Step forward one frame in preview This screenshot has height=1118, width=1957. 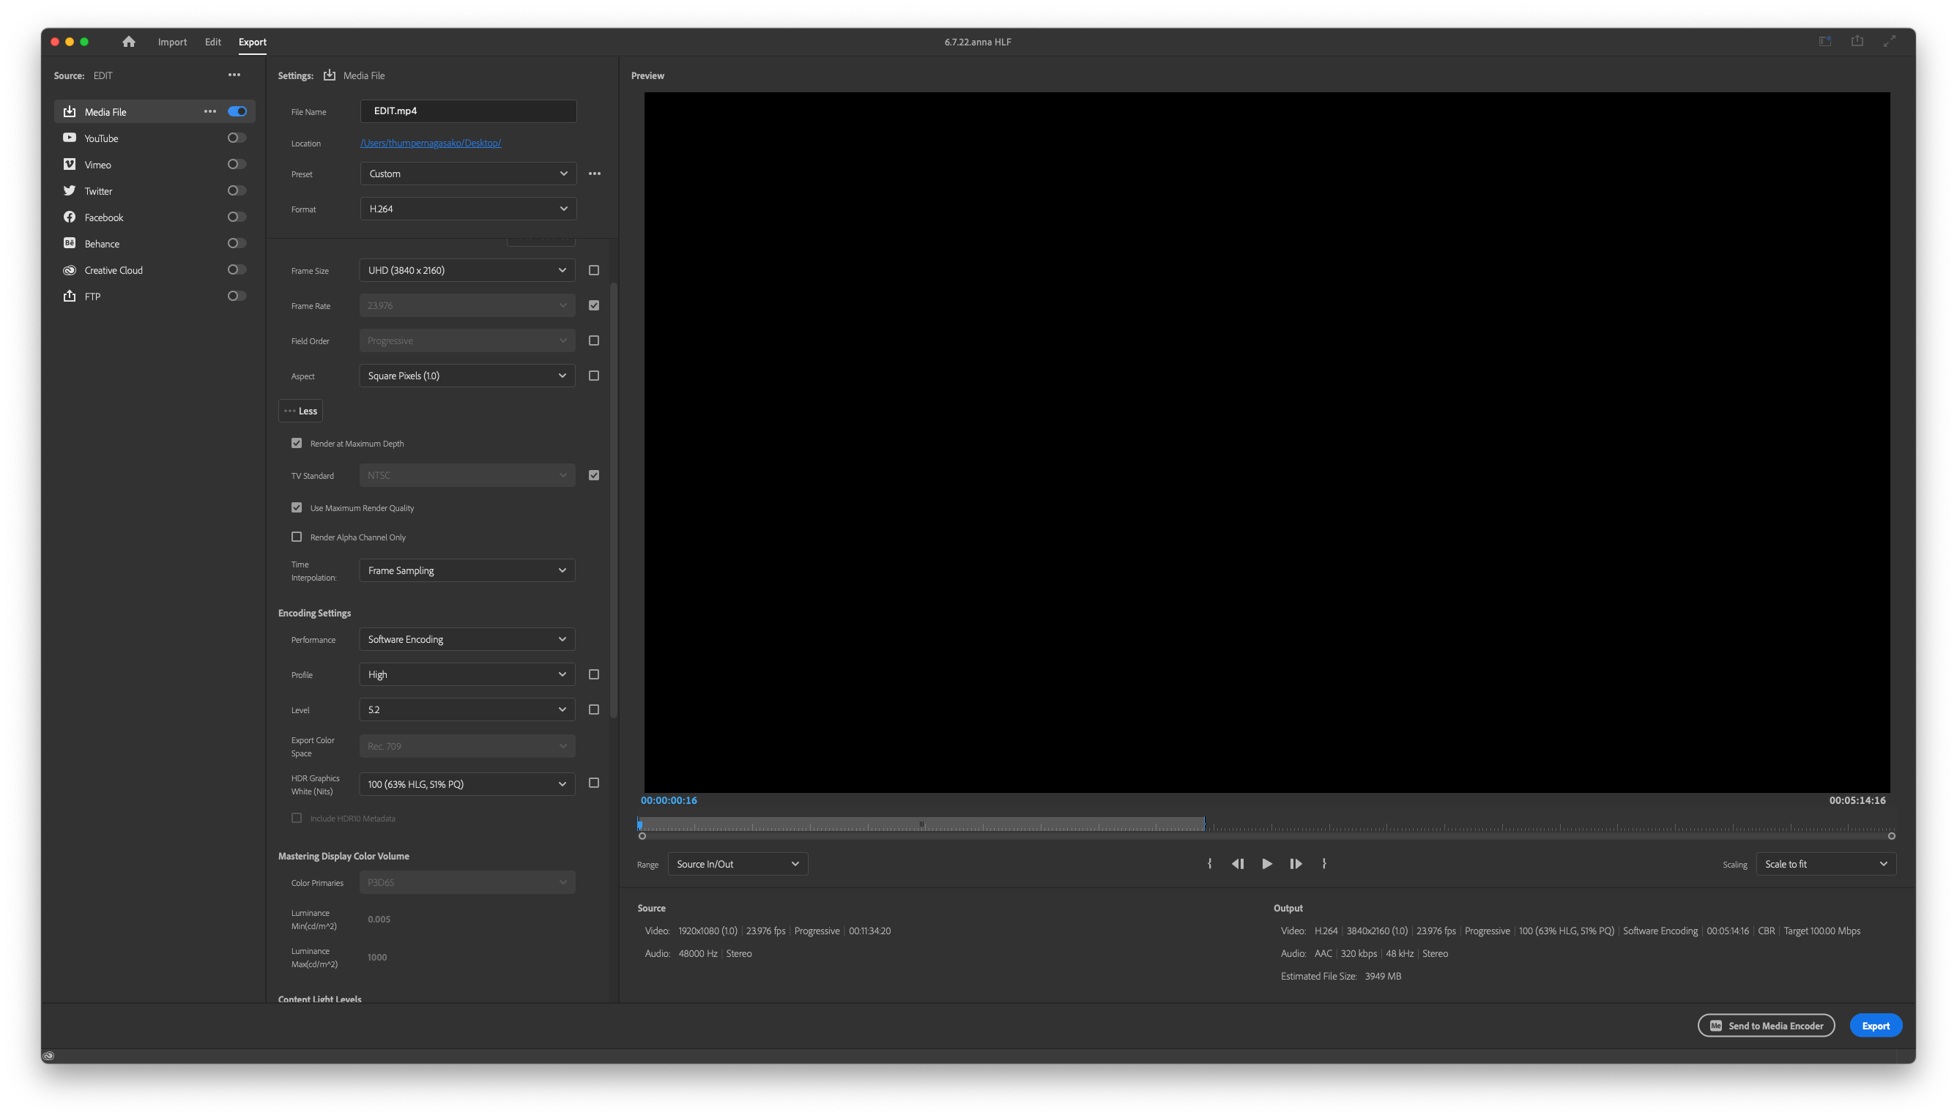click(x=1296, y=864)
